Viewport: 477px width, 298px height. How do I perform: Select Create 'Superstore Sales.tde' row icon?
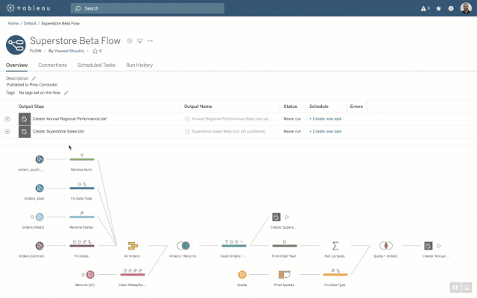click(25, 131)
